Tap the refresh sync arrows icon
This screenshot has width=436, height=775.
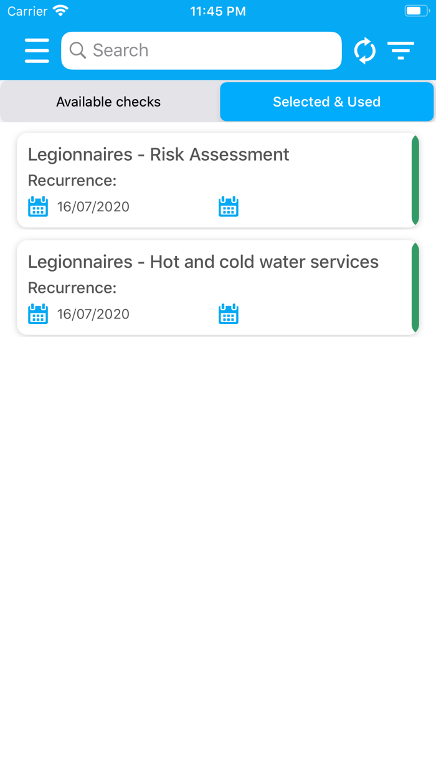(365, 50)
